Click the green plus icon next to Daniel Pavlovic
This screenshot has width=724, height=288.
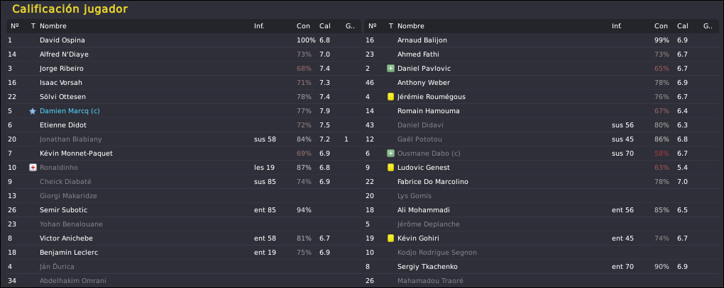390,69
